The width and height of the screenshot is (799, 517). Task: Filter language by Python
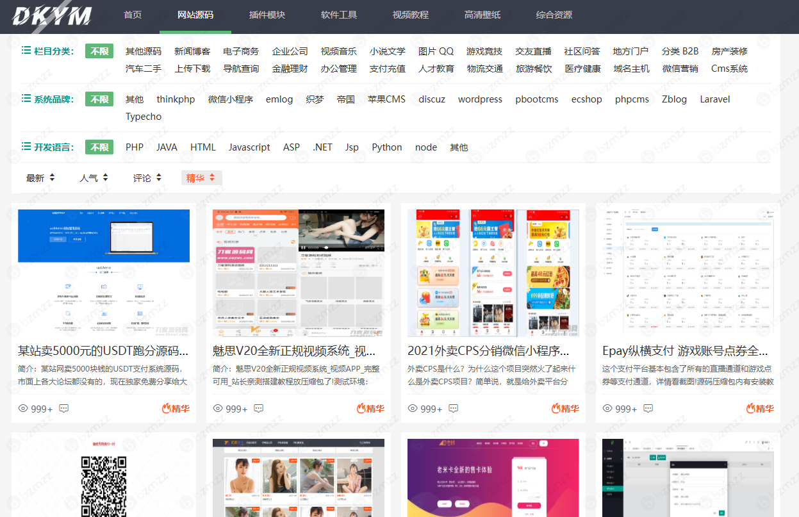[x=387, y=147]
